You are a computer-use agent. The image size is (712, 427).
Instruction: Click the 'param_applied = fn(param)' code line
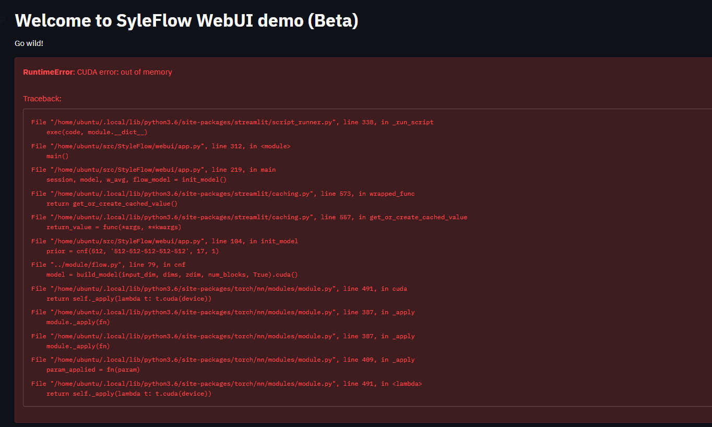pos(93,370)
